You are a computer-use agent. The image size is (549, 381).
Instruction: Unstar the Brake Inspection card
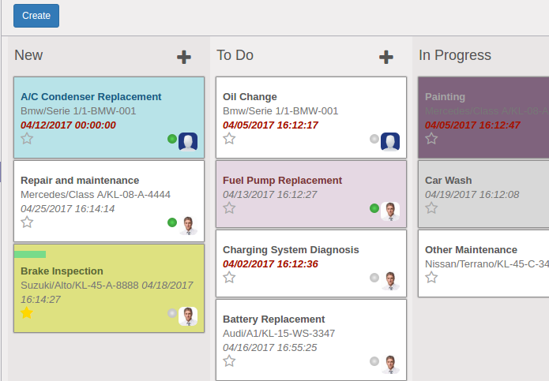tap(27, 313)
